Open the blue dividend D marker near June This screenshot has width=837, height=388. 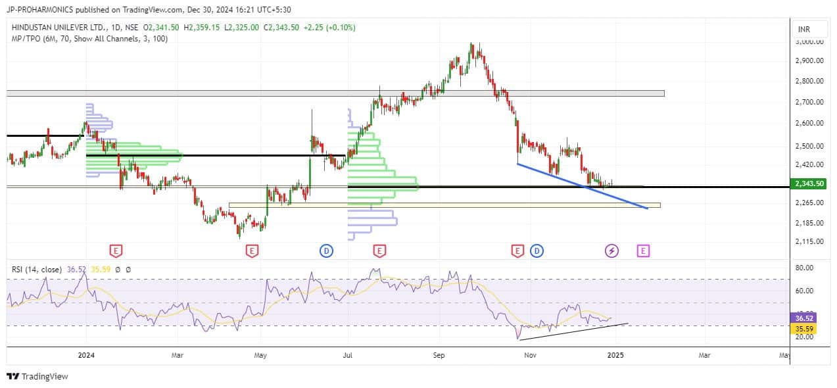[326, 251]
